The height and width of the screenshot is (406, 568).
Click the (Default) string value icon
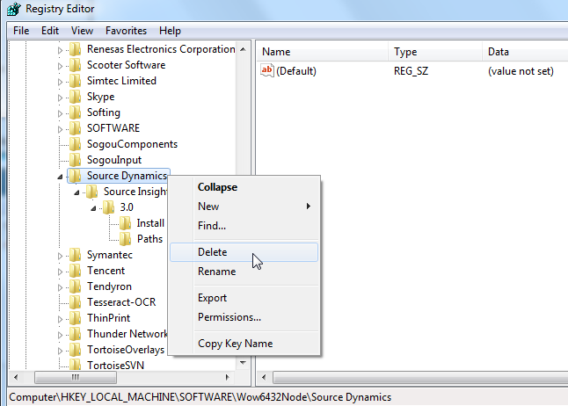tap(267, 70)
